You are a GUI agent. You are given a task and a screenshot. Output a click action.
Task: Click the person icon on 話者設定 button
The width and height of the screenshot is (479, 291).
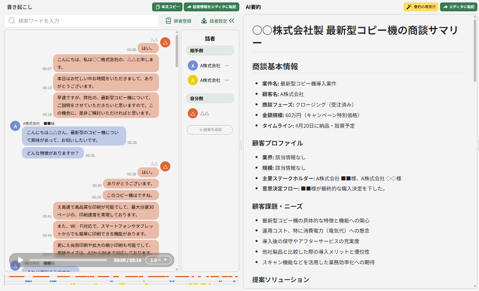pos(203,20)
